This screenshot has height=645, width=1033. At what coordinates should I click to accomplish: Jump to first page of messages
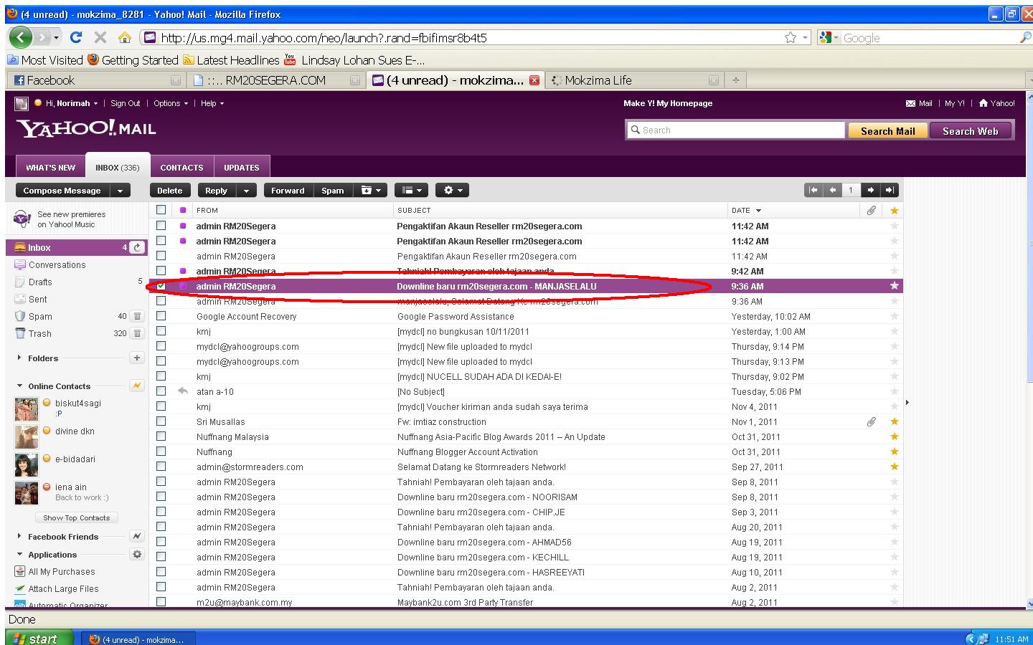click(x=813, y=190)
